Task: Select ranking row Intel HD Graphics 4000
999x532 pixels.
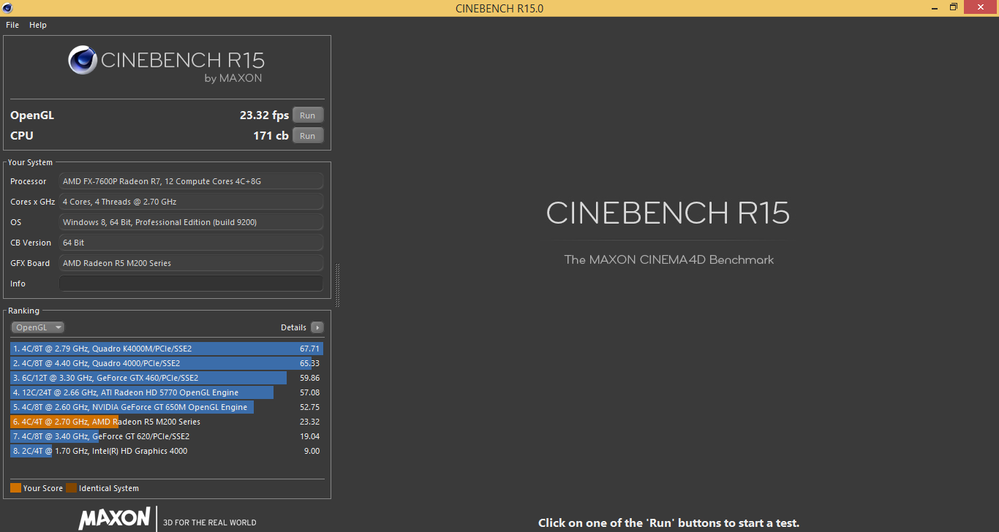Action: click(167, 451)
